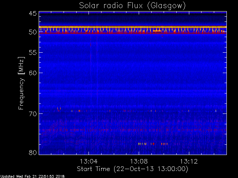Click the 50 MHz frequency axis label

coord(33,32)
